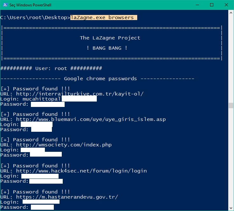Image resolution: width=234 pixels, height=211 pixels.
Task: Click the www.hack4sec.net forum URL line
Action: (x=74, y=171)
